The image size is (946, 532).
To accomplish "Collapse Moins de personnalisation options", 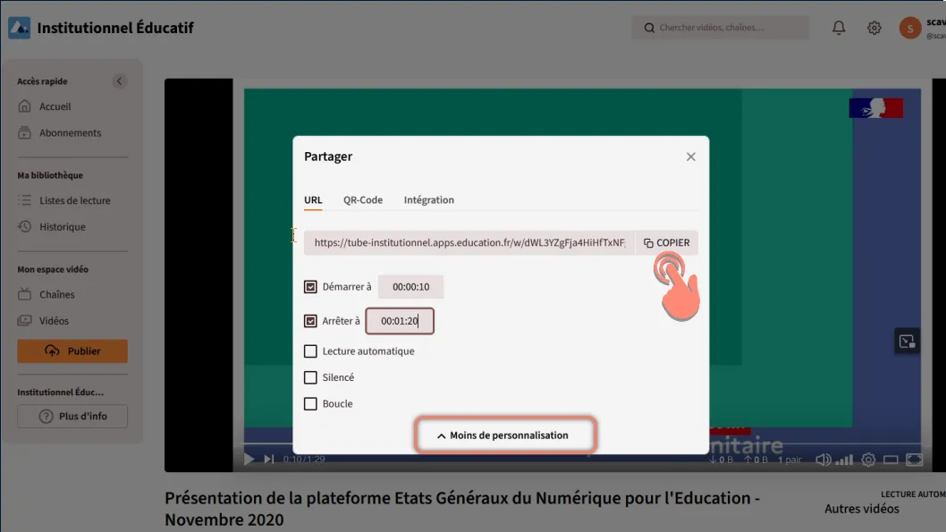I will [505, 435].
